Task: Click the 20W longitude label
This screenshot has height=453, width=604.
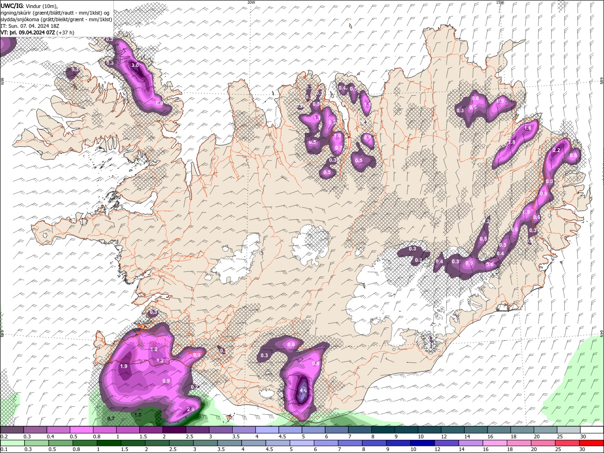Action: tap(251, 2)
